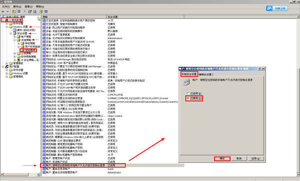Select the 已禁用 (Disabled) radio button
Viewport: 300px width, 181px height.
pyautogui.click(x=188, y=98)
